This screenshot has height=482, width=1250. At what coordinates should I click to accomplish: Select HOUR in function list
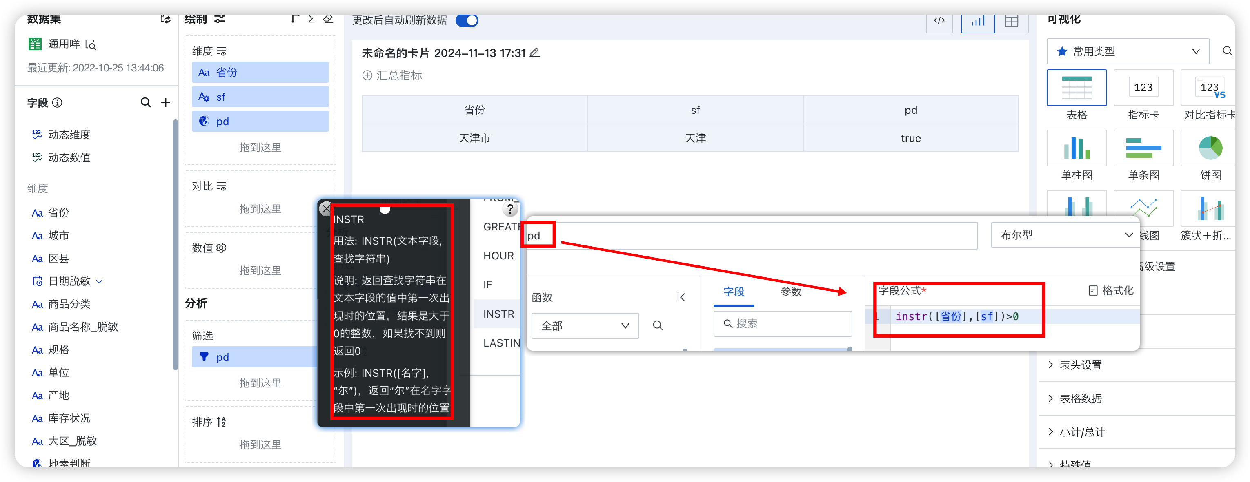(498, 256)
